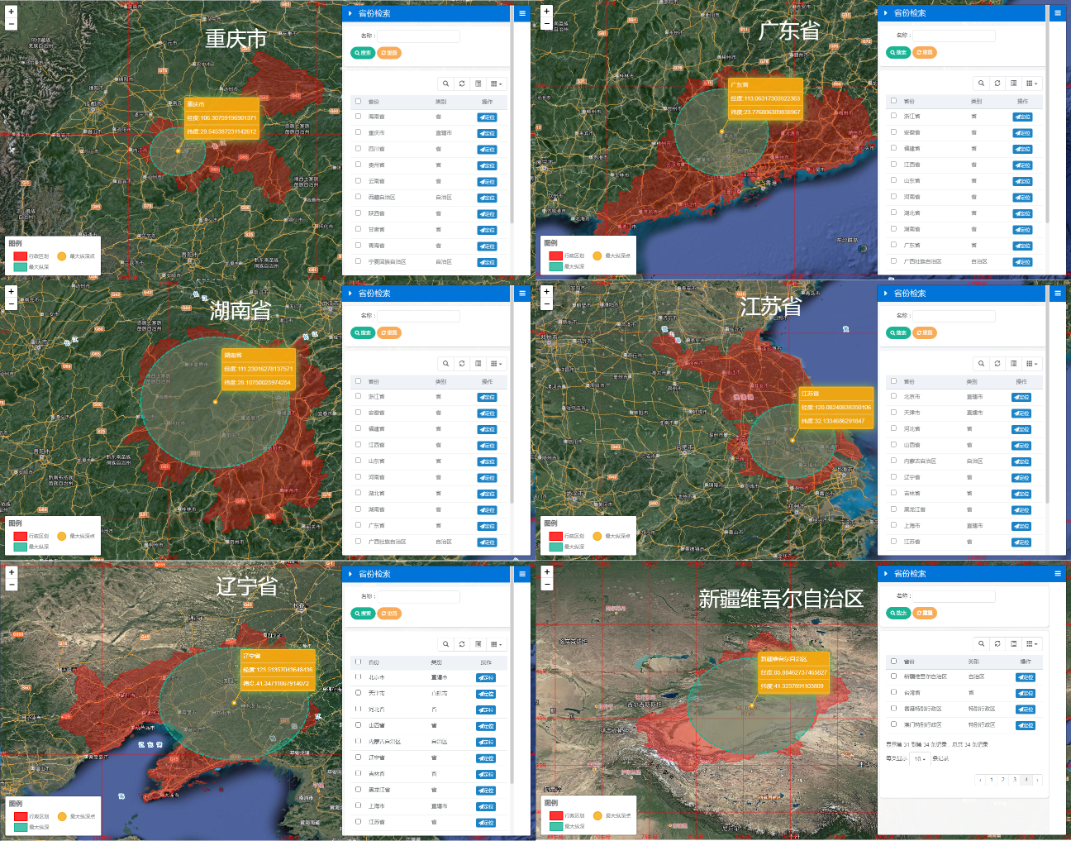Tick the 香港特别行政区 checkbox
Viewport: 1071px width, 841px height.
[893, 709]
